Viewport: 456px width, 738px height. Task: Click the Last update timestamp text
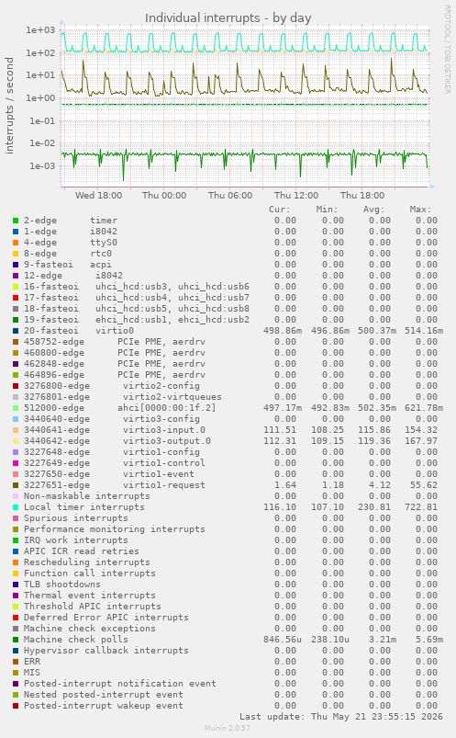click(341, 716)
